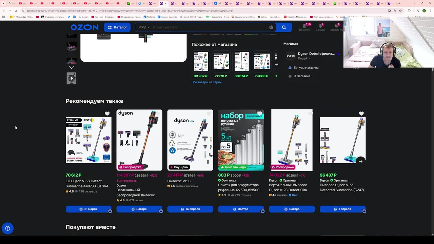The image size is (434, 244).
Task: Open the Matches bookmark in bookmarks bar
Action: tap(149, 17)
